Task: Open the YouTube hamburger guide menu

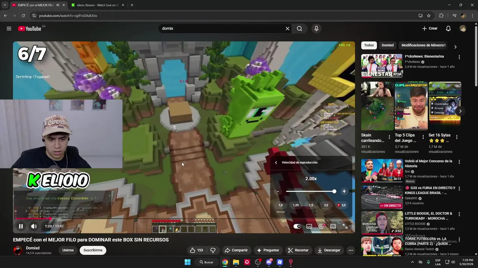Action: [x=9, y=29]
